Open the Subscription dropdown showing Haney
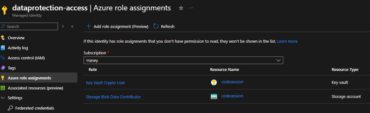This screenshot has width=370, height=113. 183,60
